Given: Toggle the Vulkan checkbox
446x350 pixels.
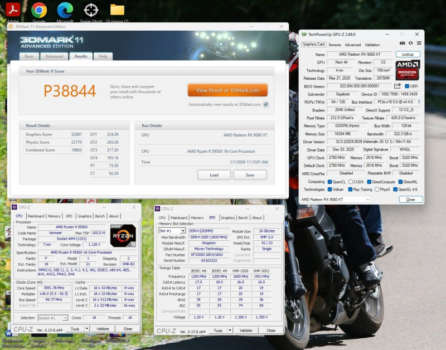Looking at the screenshot, I should pos(329,189).
